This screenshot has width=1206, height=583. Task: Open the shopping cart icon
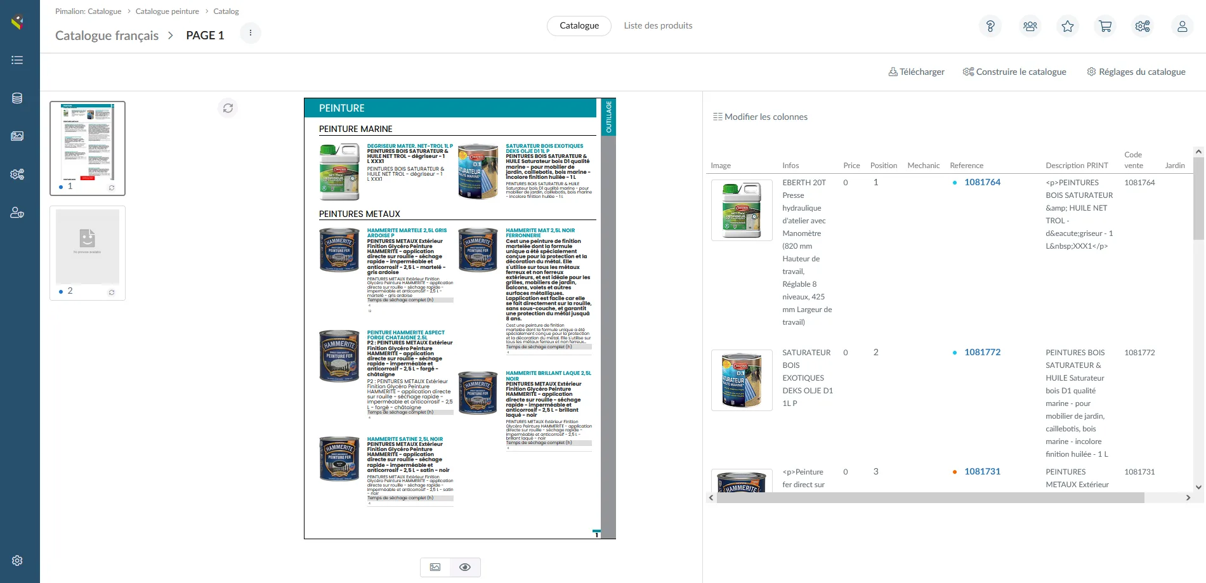click(1105, 26)
